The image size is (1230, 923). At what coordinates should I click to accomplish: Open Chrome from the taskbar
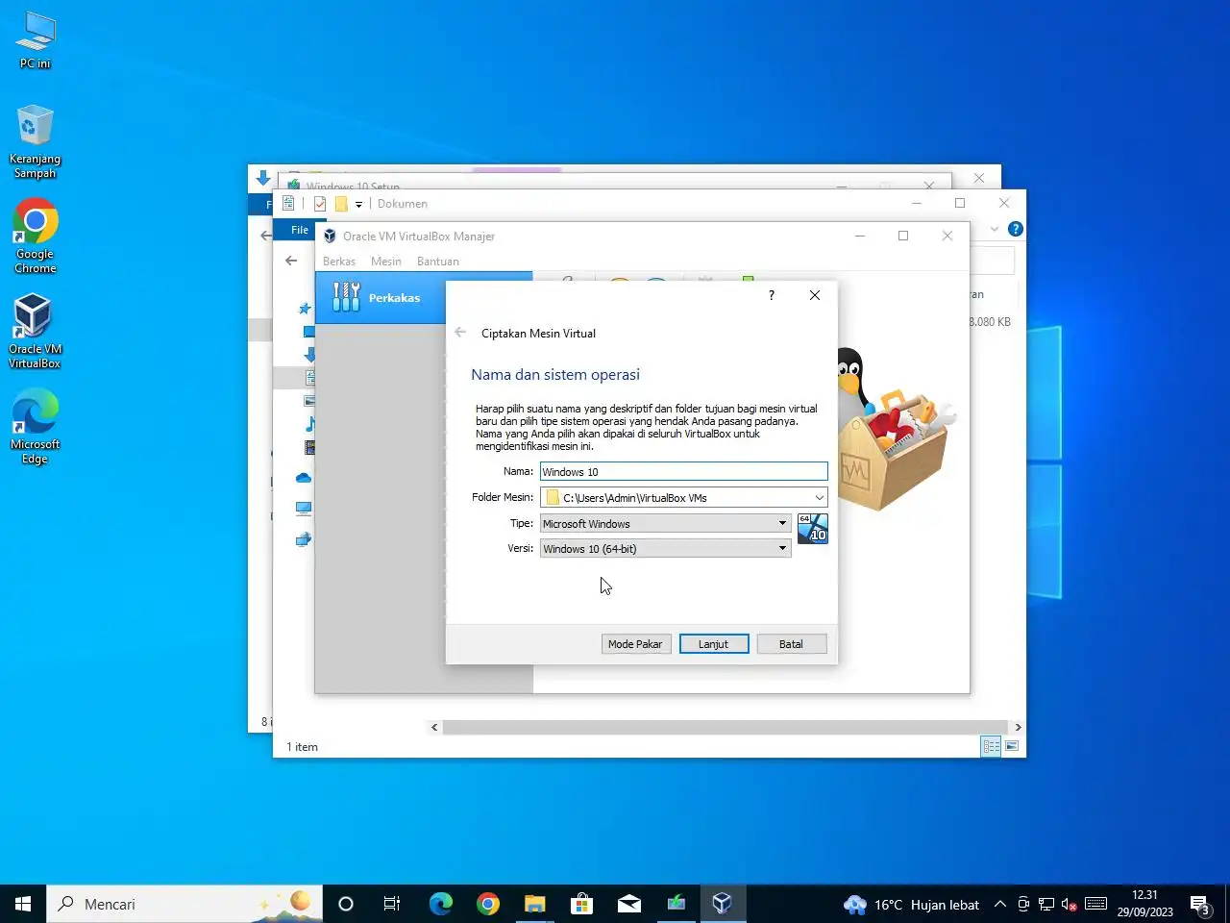488,904
